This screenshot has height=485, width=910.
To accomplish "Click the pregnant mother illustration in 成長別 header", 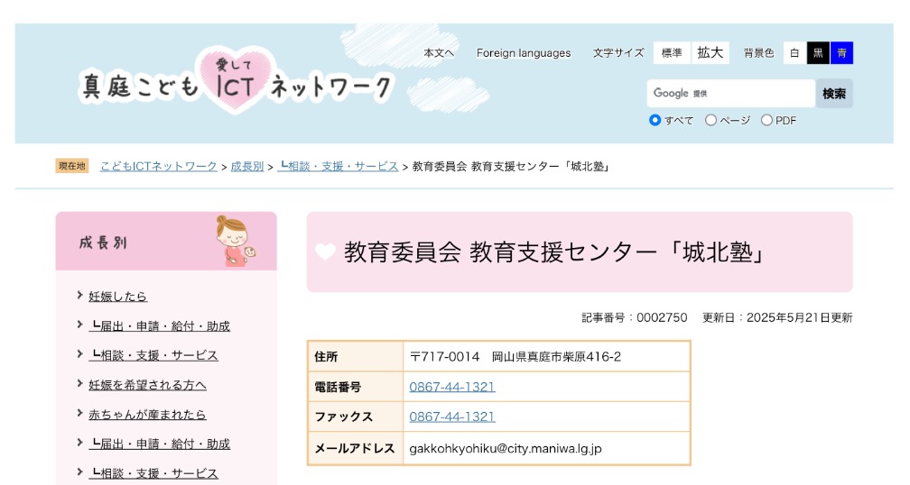I will [x=236, y=241].
